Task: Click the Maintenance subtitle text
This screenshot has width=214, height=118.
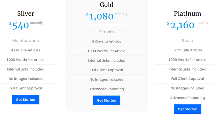Action: pos(26,41)
